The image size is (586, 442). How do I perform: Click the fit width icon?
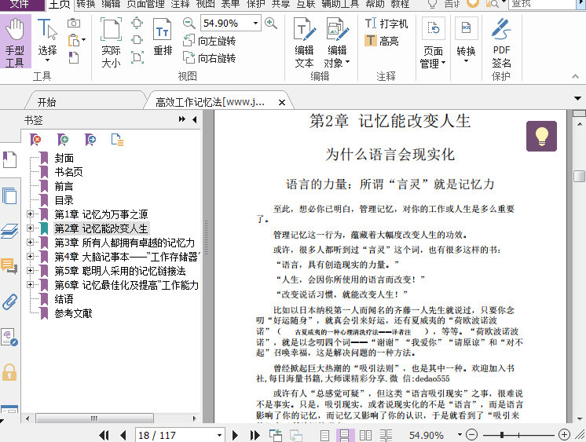point(137,39)
